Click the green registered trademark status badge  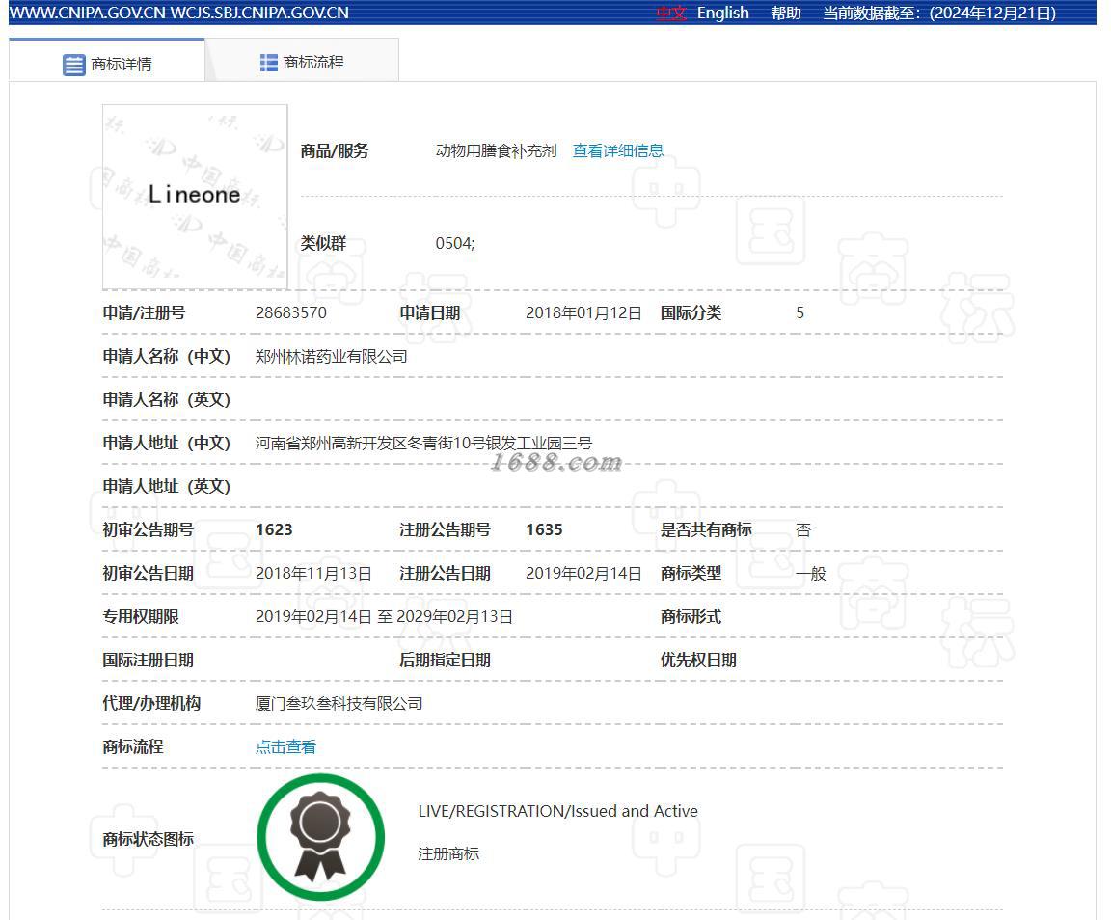[320, 837]
